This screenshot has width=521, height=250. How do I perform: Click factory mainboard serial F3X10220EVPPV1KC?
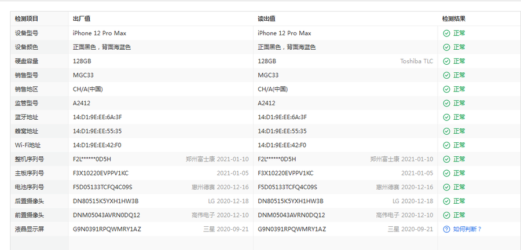(101, 173)
